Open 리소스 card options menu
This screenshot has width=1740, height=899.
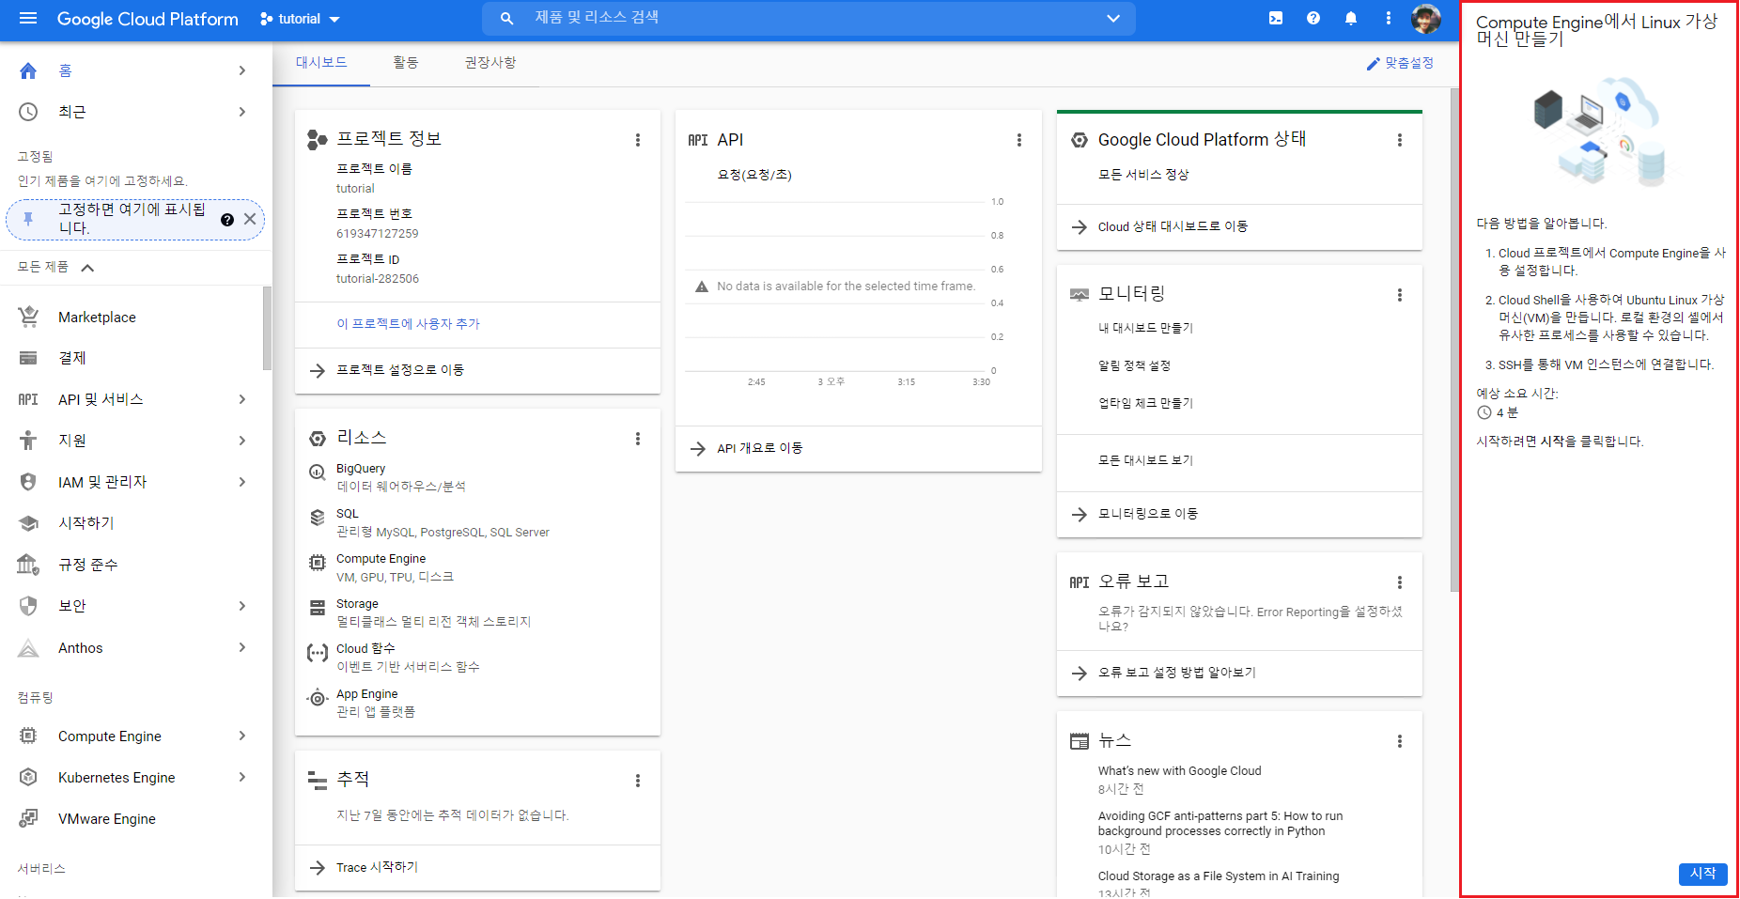point(638,439)
